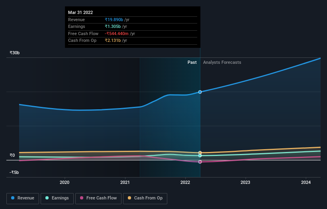Viewport: 327px width, 209px height.
Task: Click the 2023 x-axis label
Action: click(x=245, y=182)
